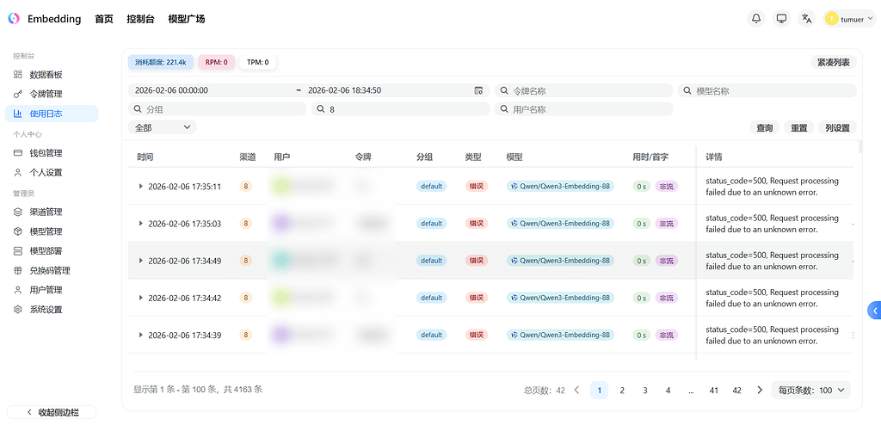Go to page 2
This screenshot has width=881, height=425.
[x=622, y=390]
